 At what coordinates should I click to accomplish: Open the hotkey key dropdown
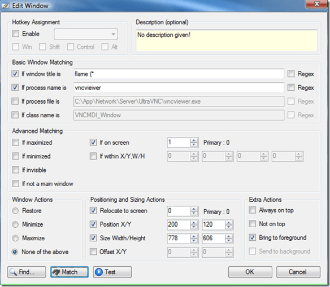coord(86,34)
